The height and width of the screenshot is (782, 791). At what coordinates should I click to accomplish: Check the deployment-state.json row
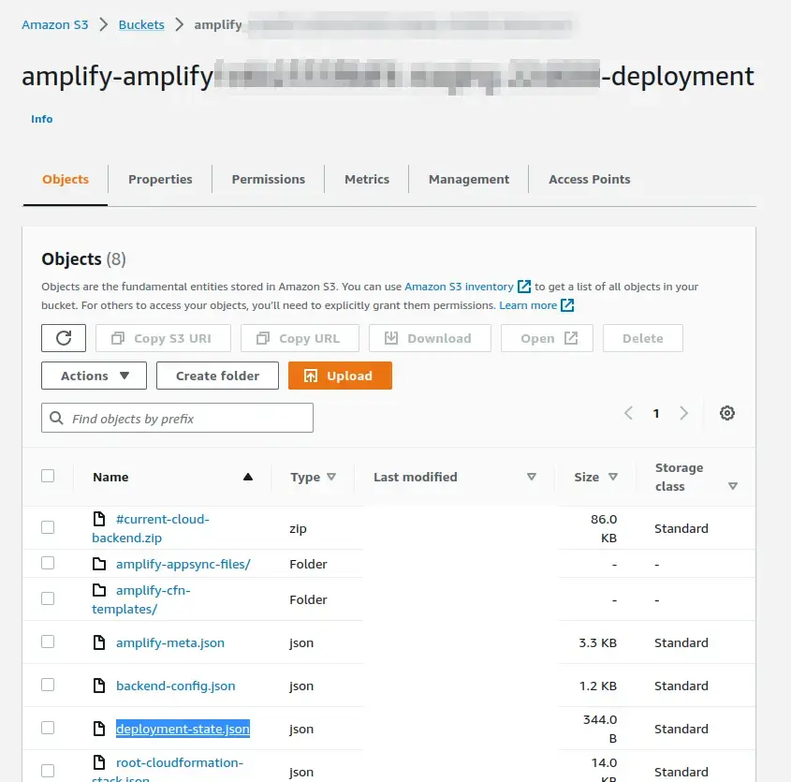[48, 728]
